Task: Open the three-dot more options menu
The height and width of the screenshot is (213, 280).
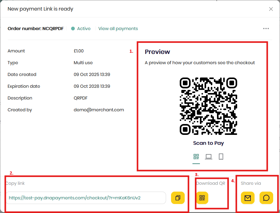Action: click(x=266, y=29)
